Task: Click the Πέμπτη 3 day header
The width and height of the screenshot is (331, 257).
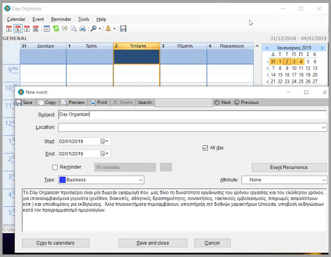Action: tap(183, 46)
